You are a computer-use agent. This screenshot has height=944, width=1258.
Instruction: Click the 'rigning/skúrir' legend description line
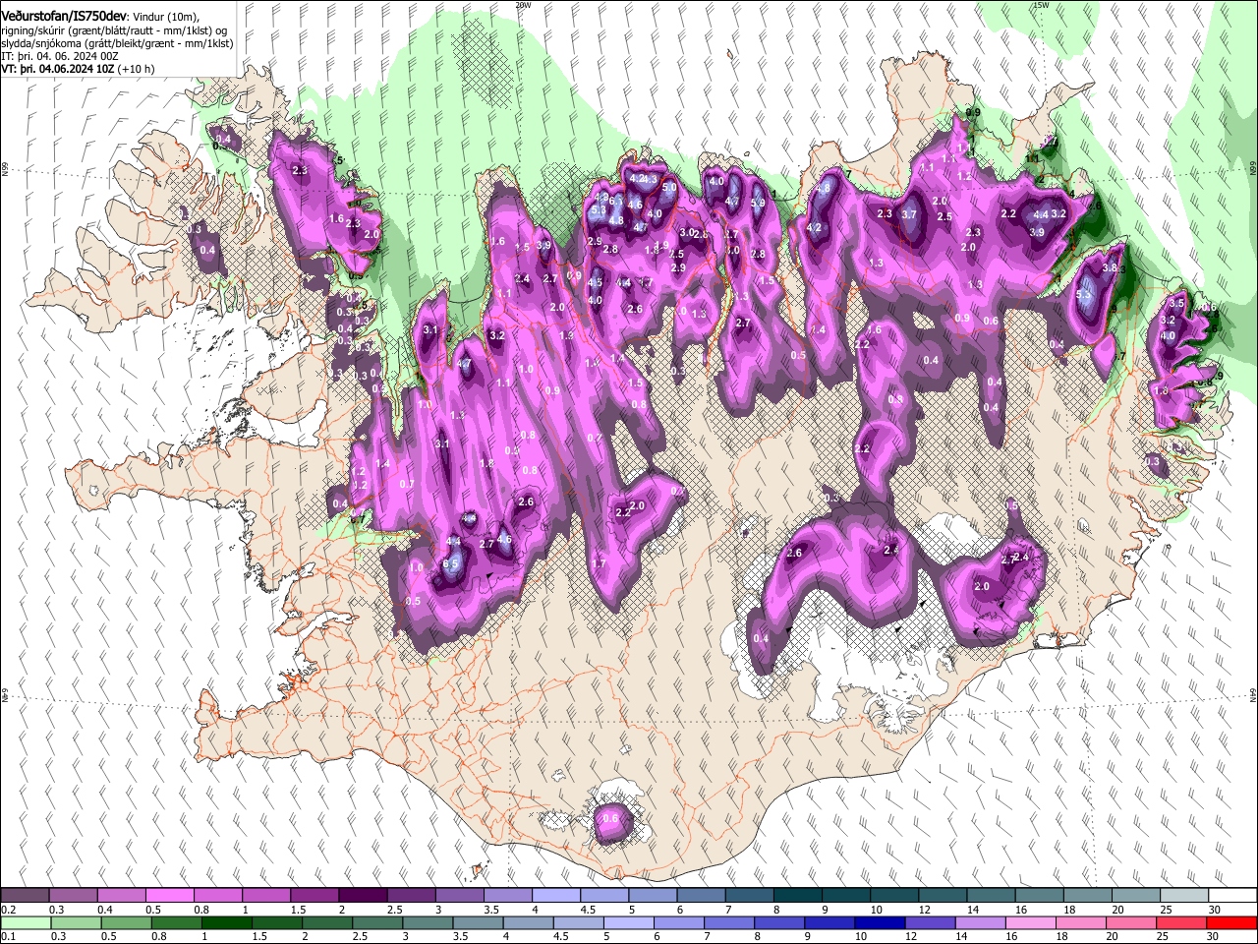pyautogui.click(x=113, y=29)
